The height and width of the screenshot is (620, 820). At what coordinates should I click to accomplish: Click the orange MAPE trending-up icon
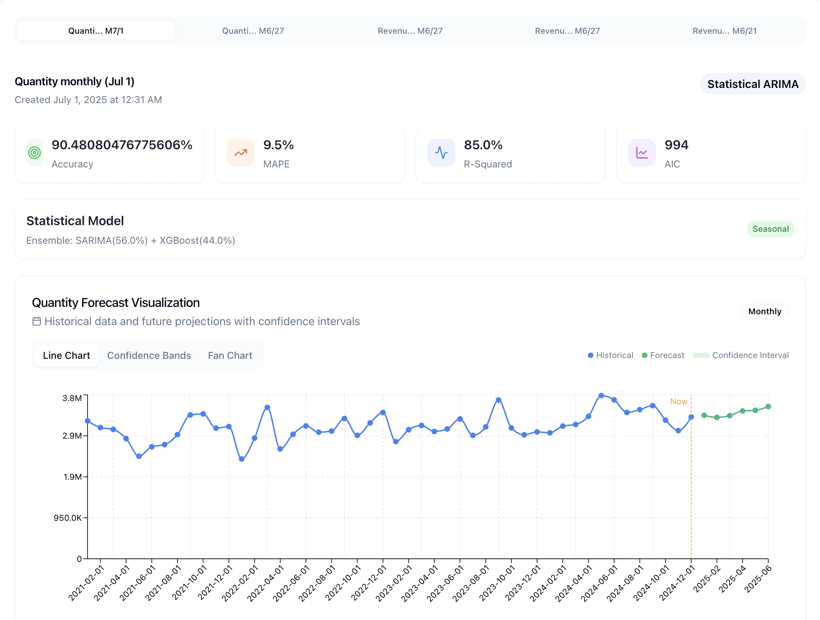240,153
